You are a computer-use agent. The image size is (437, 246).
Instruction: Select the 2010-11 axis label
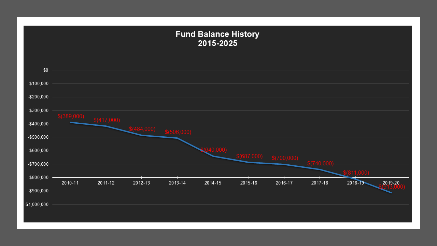[x=70, y=183]
